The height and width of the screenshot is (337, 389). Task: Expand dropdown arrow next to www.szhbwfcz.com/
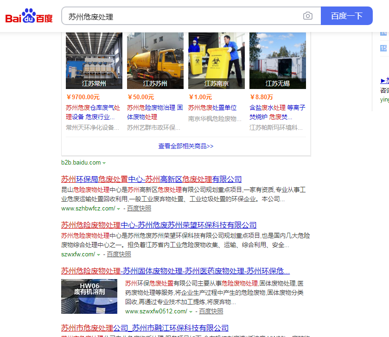tap(119, 209)
